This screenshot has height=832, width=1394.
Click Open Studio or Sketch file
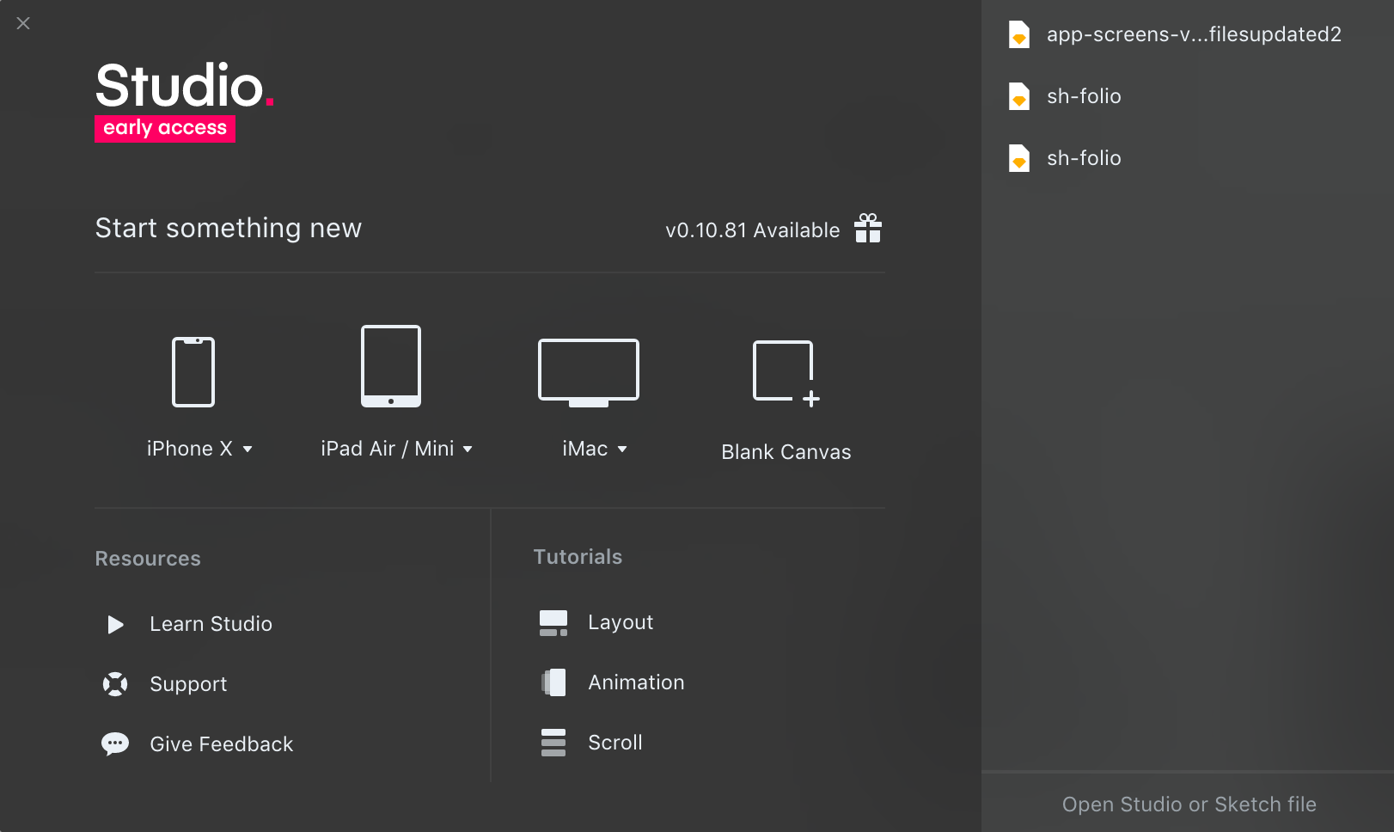tap(1189, 804)
